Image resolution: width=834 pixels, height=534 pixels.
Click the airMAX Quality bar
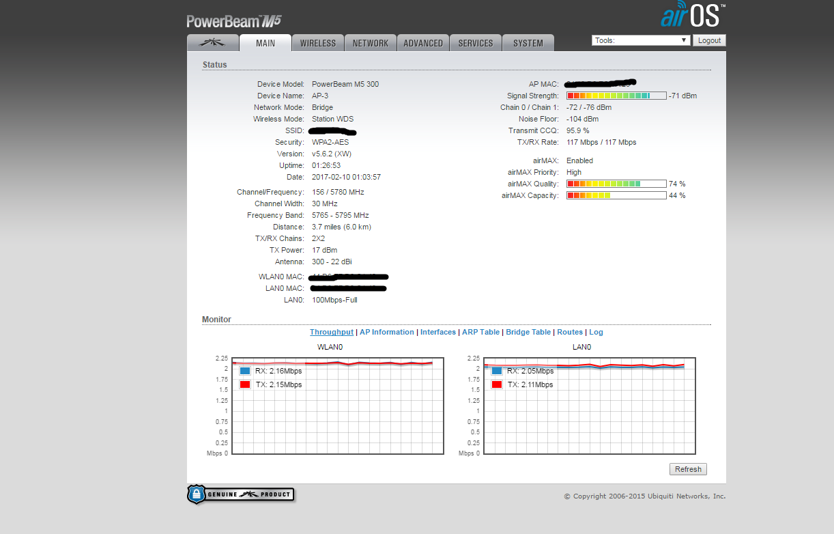pyautogui.click(x=616, y=184)
